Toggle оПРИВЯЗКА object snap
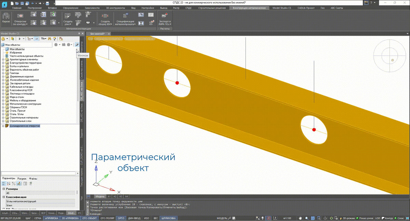 tap(51, 218)
